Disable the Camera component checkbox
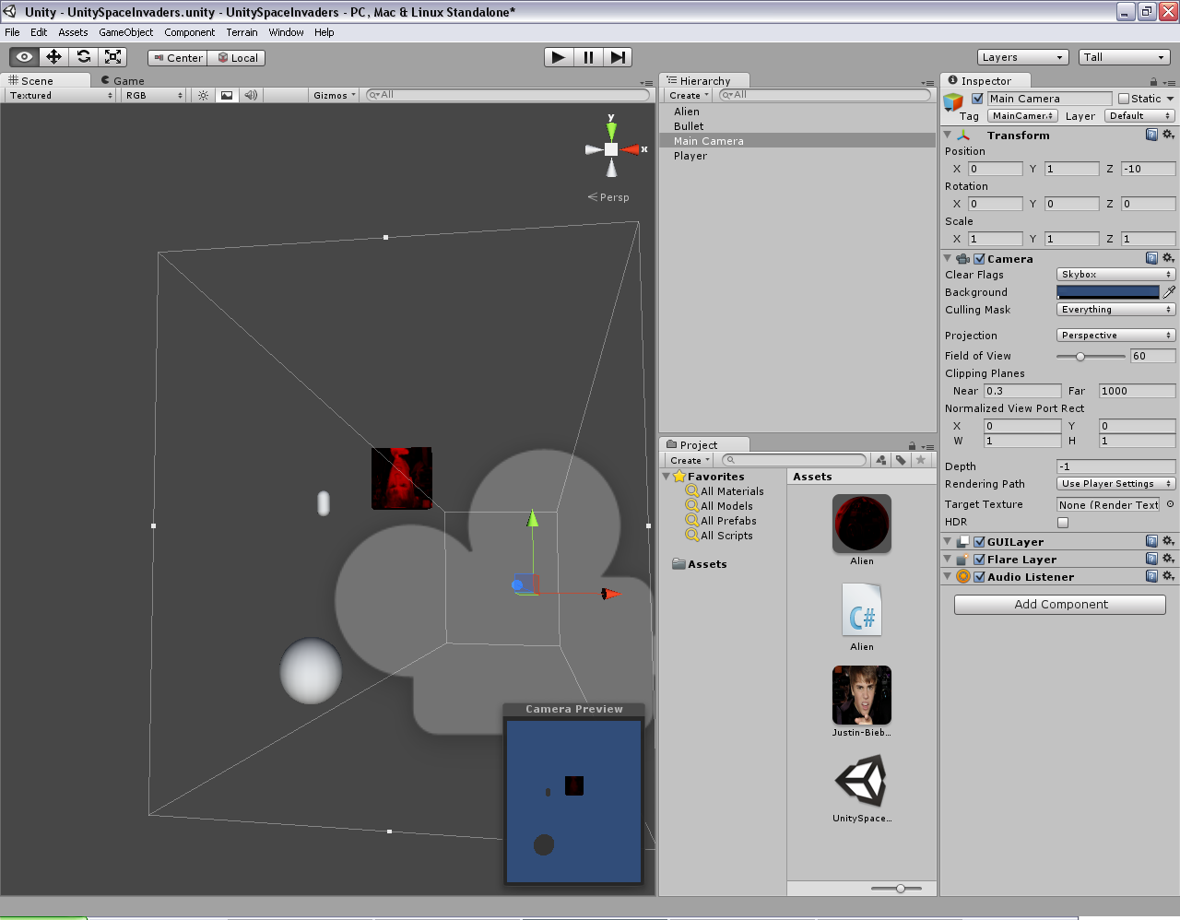1180x920 pixels. [x=980, y=259]
